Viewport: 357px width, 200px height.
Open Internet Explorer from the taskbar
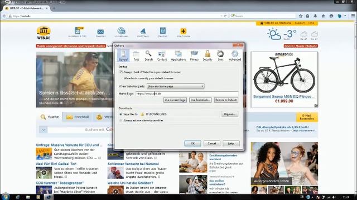tap(18, 197)
